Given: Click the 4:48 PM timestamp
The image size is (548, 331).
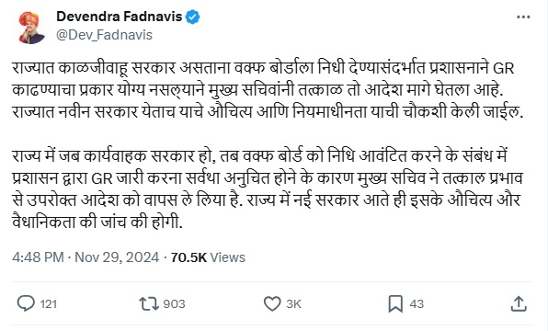Looking at the screenshot, I should click(x=38, y=257).
